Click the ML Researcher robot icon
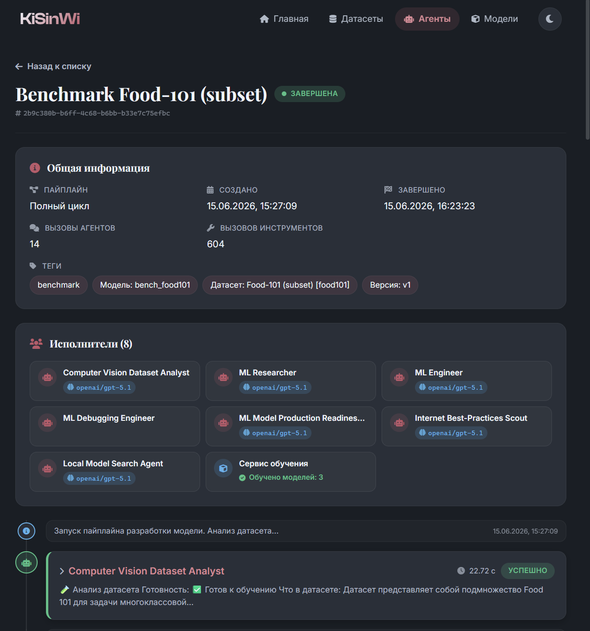The image size is (590, 631). coord(223,377)
